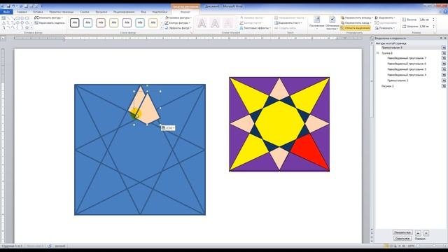This screenshot has width=448, height=252.
Task: Click the Undo arrow in the quick access toolbar
Action: coord(13,6)
